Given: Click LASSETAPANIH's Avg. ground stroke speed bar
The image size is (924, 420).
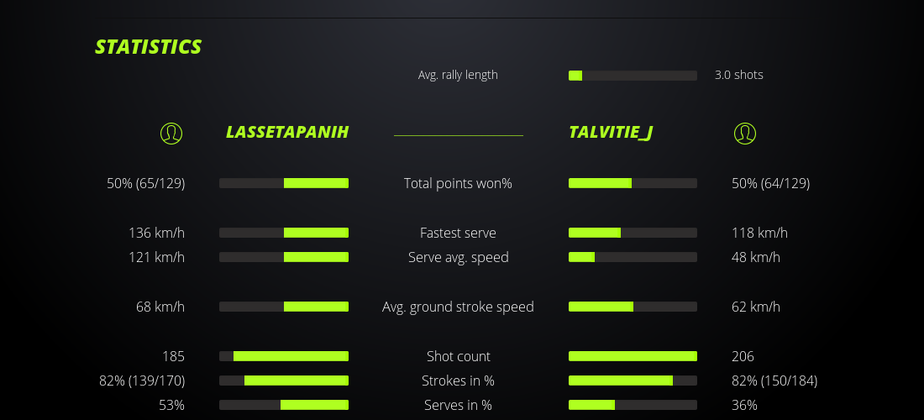Looking at the screenshot, I should (x=284, y=307).
